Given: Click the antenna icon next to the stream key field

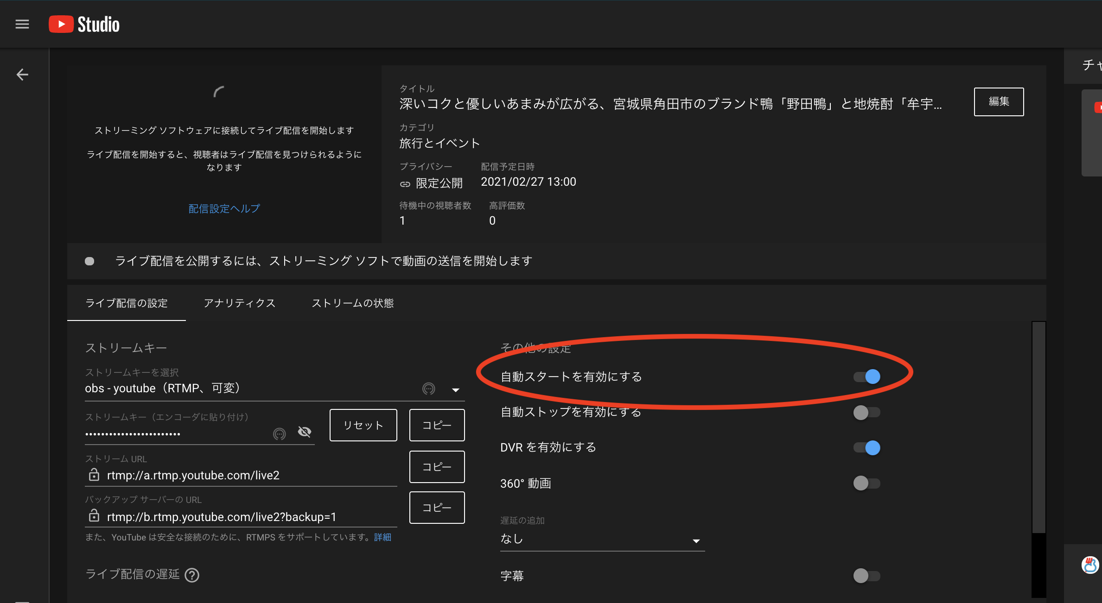Looking at the screenshot, I should click(280, 433).
